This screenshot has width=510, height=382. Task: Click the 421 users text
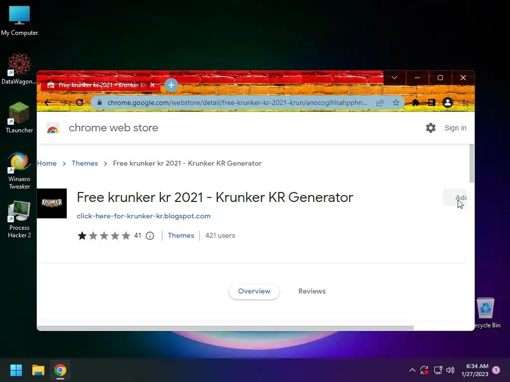pyautogui.click(x=220, y=235)
